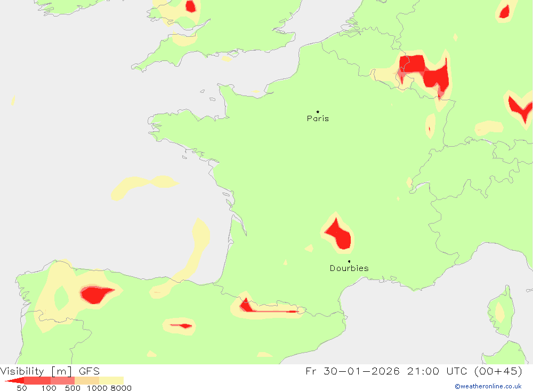Screen dimensions: 533x391
Task: Click the forecast date Fr 30-01-2026
Action: pyautogui.click(x=352, y=371)
